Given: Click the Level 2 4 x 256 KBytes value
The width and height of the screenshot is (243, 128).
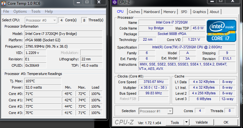Looking at the screenshot, I should (204, 93).
